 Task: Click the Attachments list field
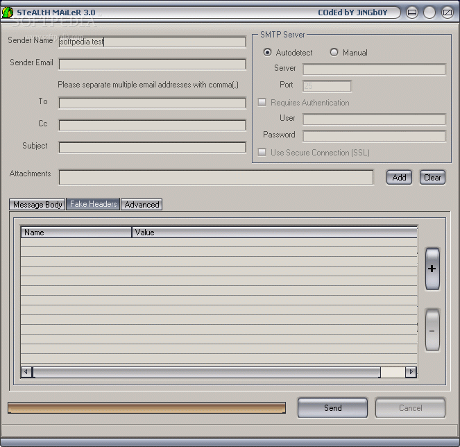[216, 177]
